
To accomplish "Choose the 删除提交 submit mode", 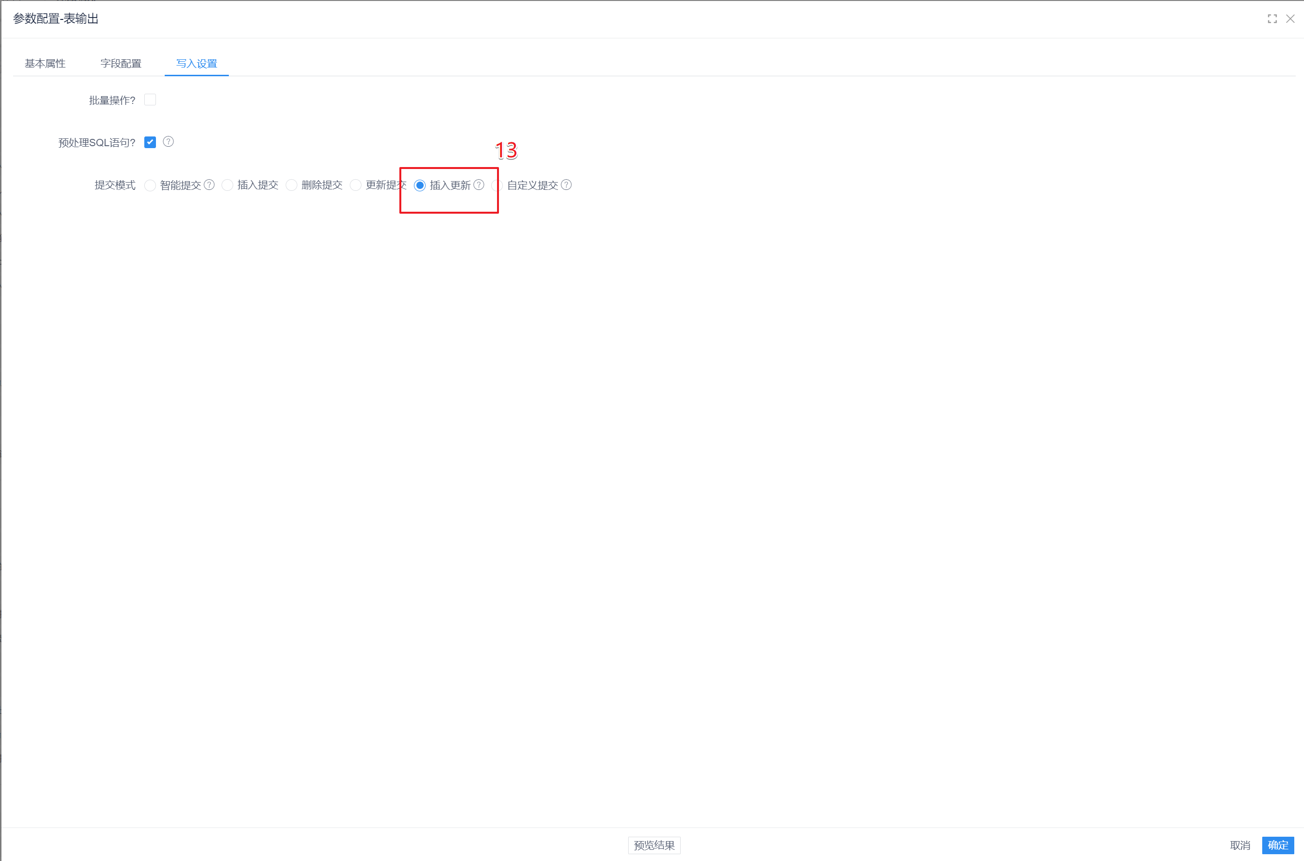I will coord(292,186).
